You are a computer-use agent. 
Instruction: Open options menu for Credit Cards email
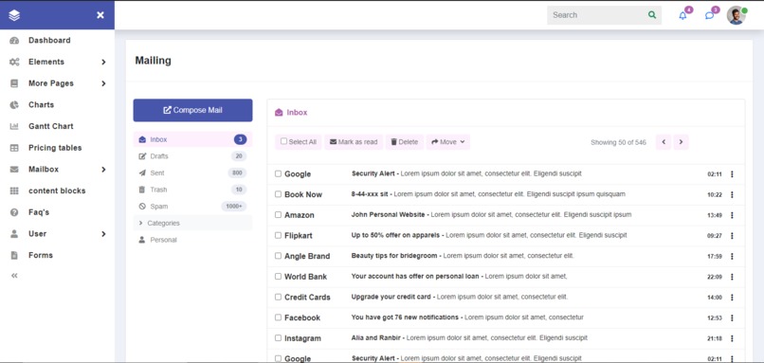click(x=732, y=298)
